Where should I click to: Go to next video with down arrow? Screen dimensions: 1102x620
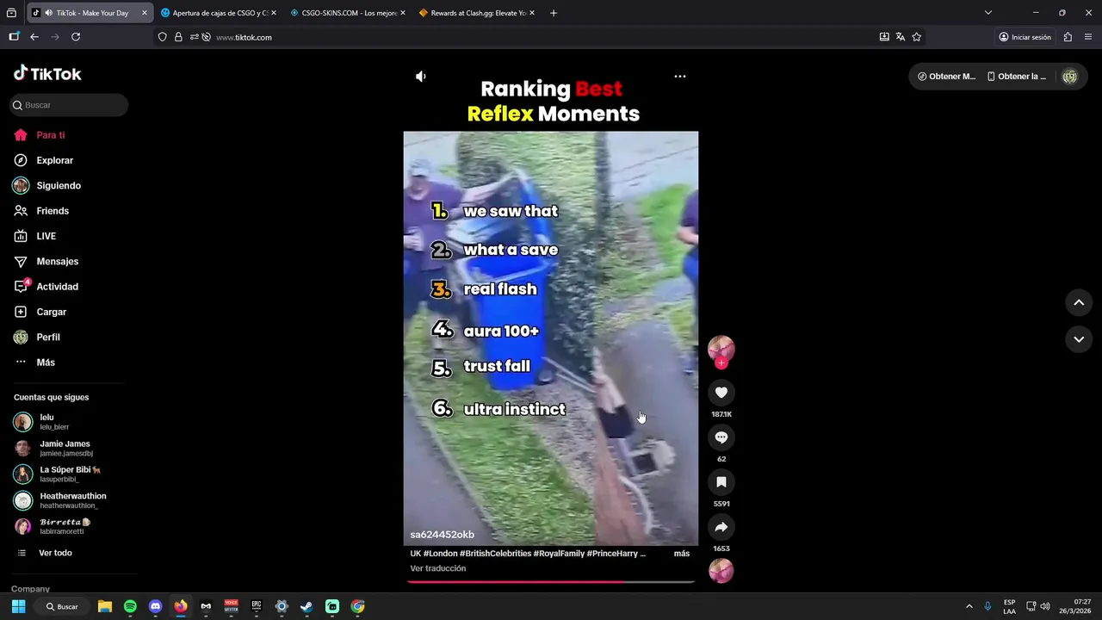pyautogui.click(x=1079, y=339)
